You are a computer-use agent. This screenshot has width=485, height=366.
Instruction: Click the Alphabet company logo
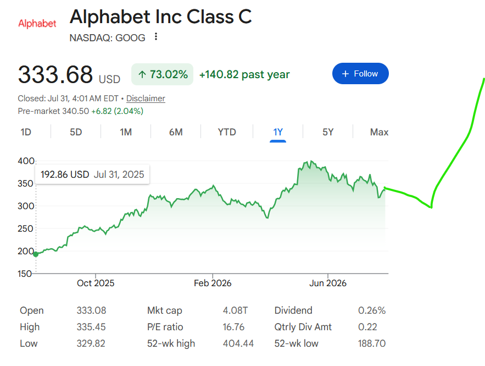(37, 24)
